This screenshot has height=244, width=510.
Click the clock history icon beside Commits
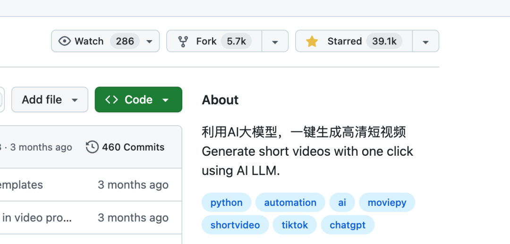[x=92, y=147]
